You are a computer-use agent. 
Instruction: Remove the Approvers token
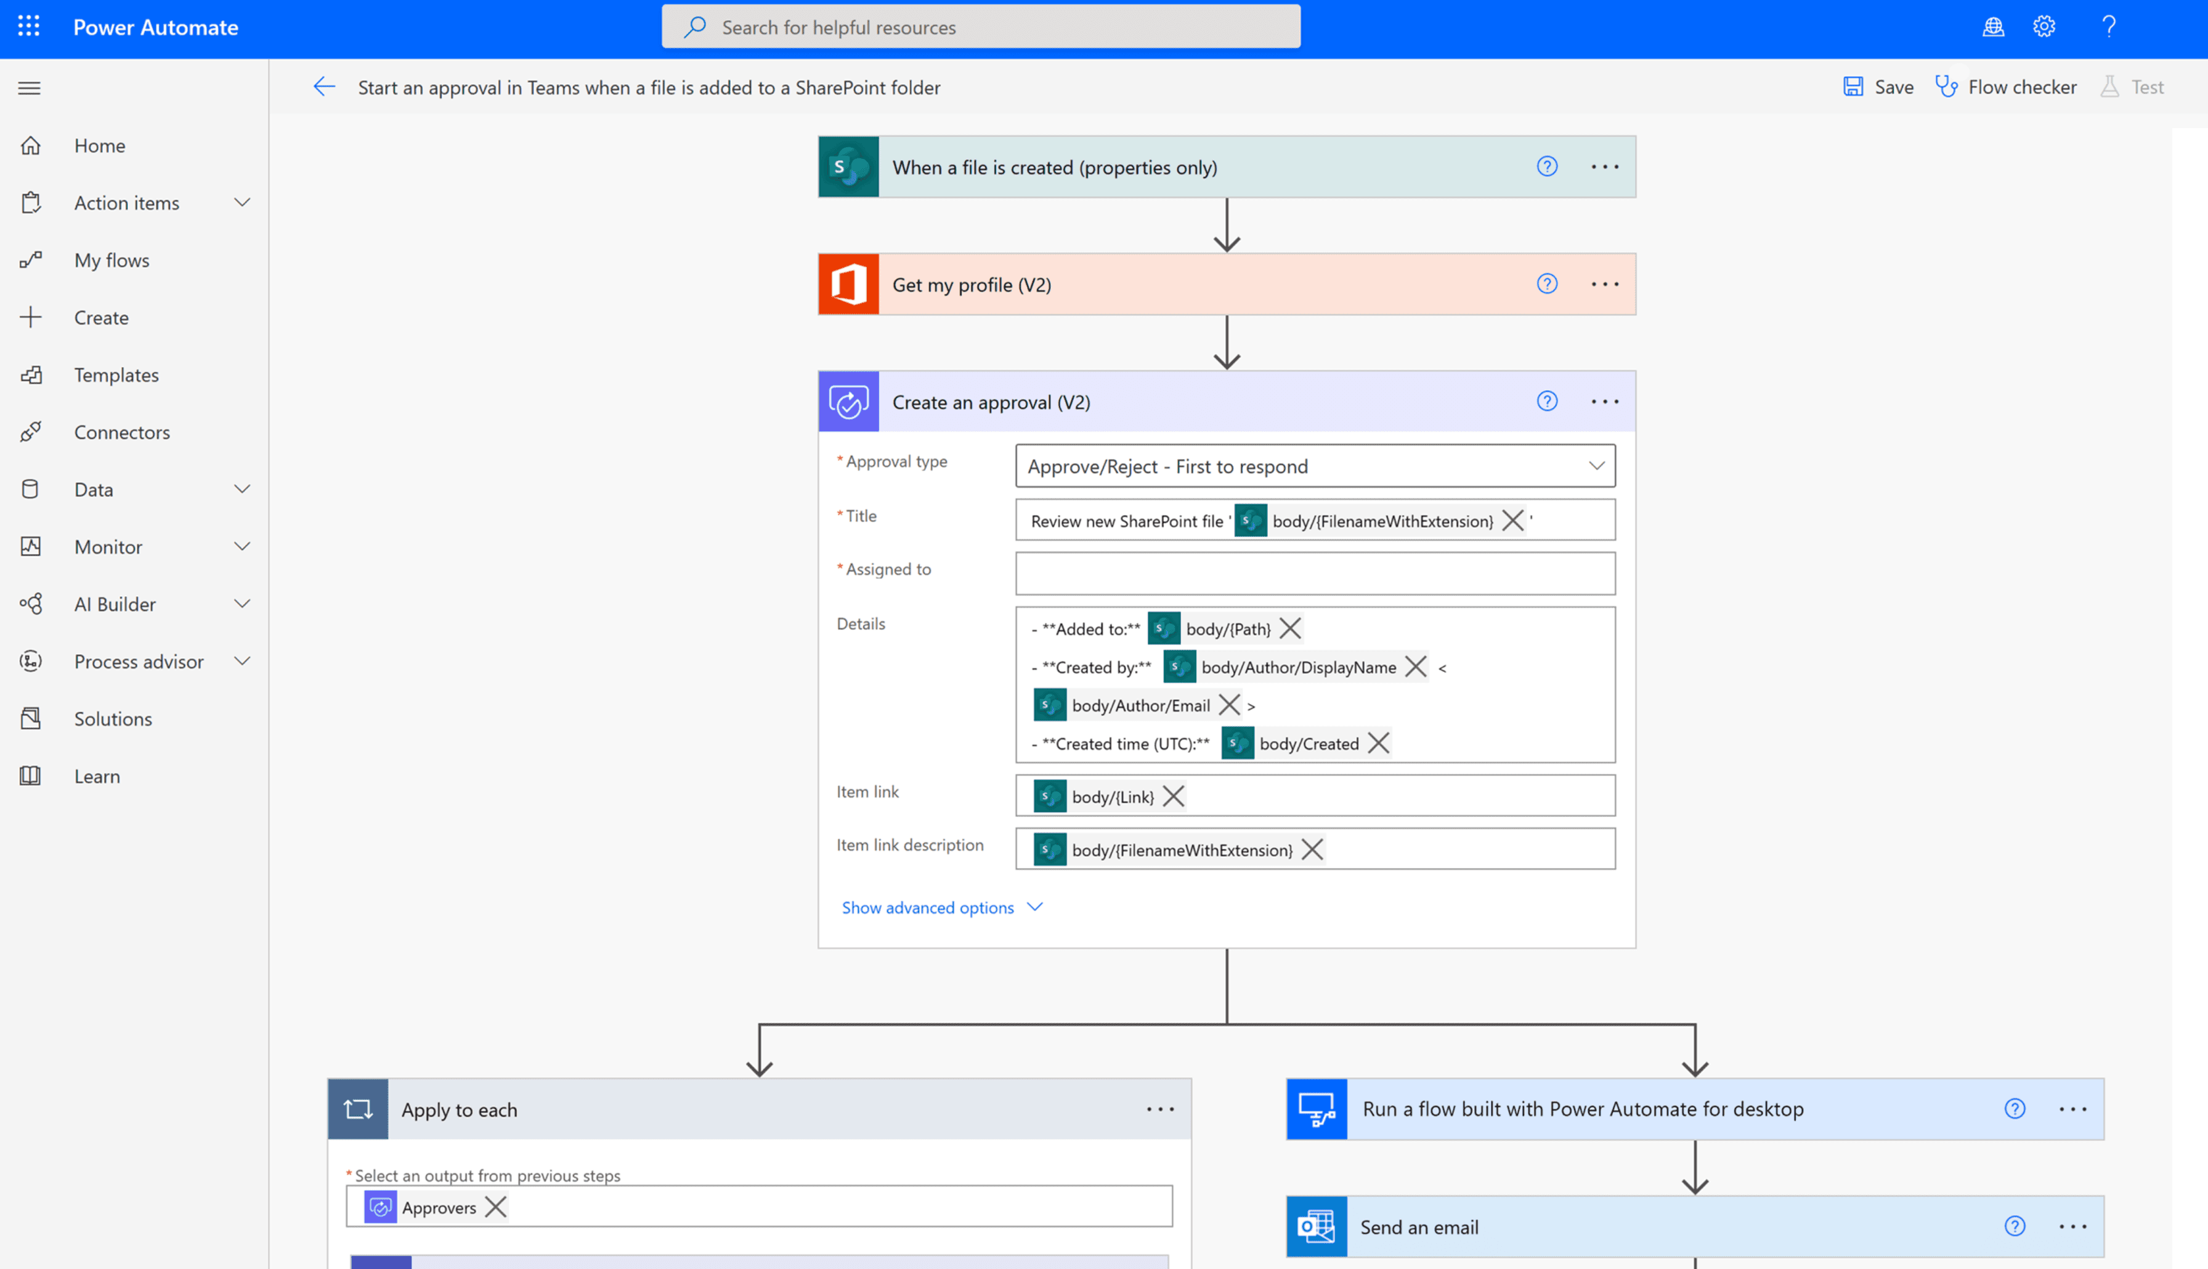[x=496, y=1207]
